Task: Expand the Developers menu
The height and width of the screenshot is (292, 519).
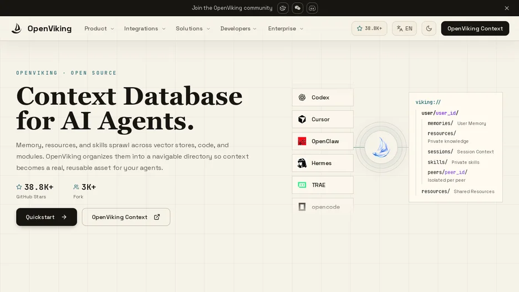Action: pos(238,28)
